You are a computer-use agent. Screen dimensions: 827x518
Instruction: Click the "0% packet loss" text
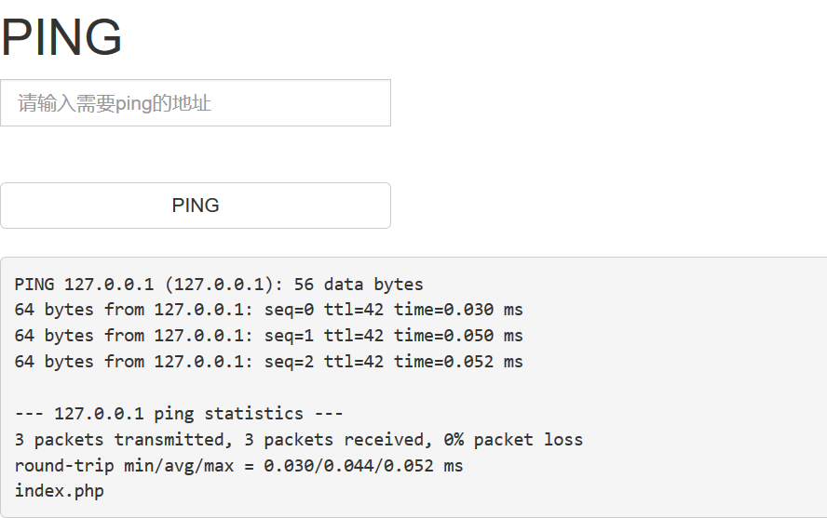pyautogui.click(x=513, y=439)
